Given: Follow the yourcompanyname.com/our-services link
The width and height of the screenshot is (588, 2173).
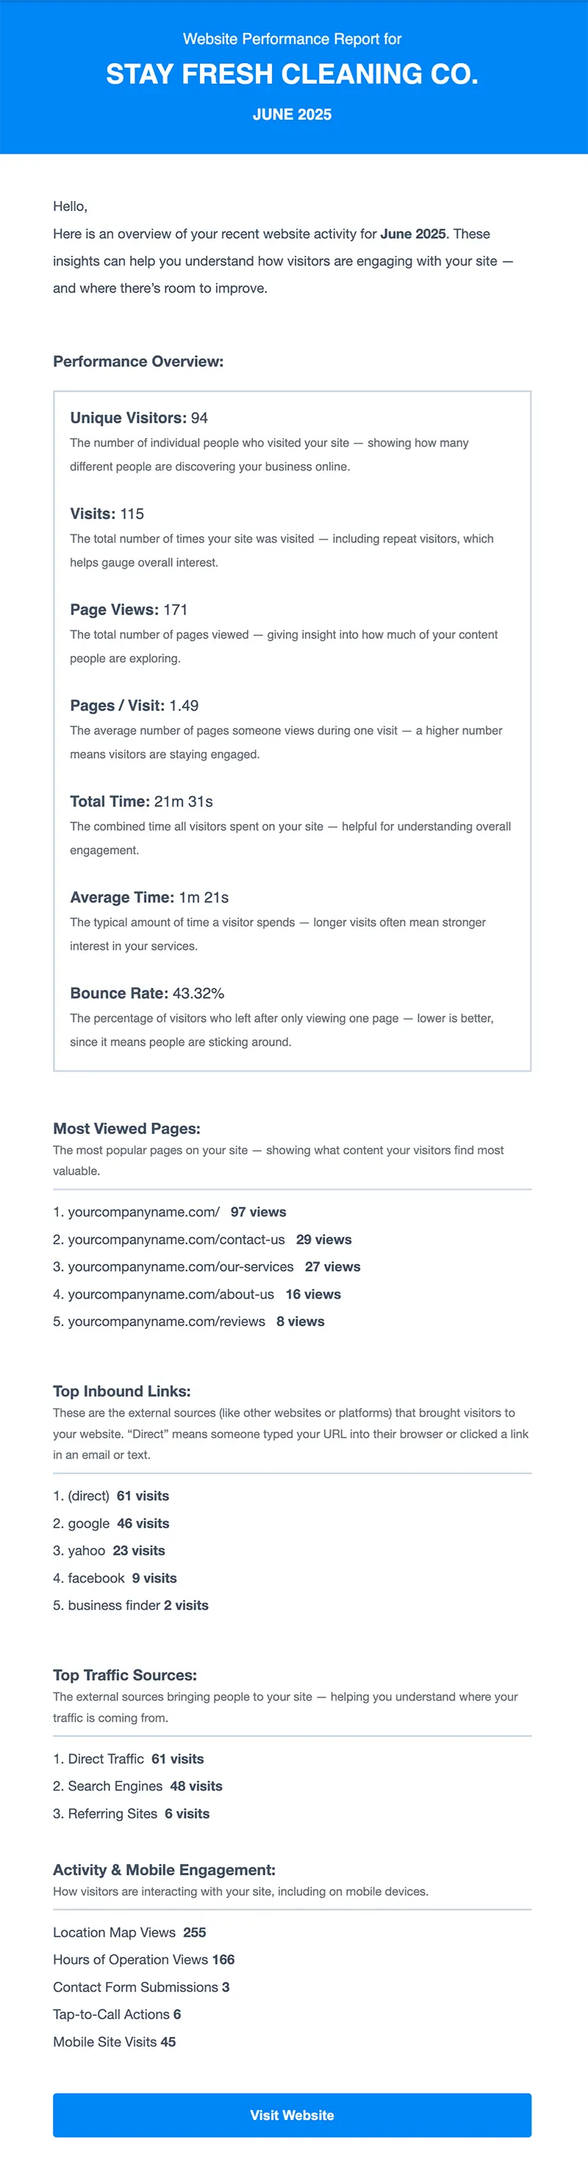Looking at the screenshot, I should [x=181, y=1266].
